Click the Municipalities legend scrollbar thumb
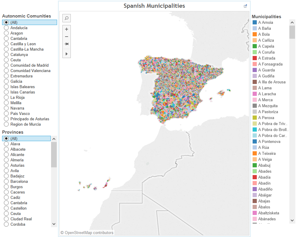 pos(292,32)
